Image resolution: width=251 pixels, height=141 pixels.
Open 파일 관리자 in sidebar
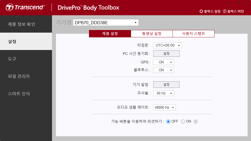pos(26,76)
